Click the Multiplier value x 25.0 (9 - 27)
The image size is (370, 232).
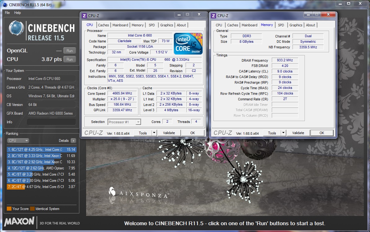[122, 99]
